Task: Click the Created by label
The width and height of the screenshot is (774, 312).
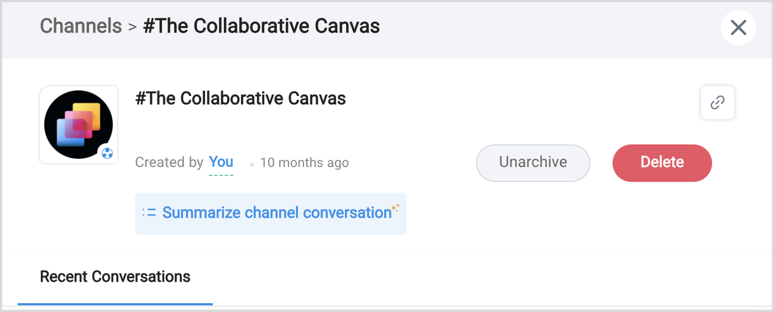Action: point(169,163)
